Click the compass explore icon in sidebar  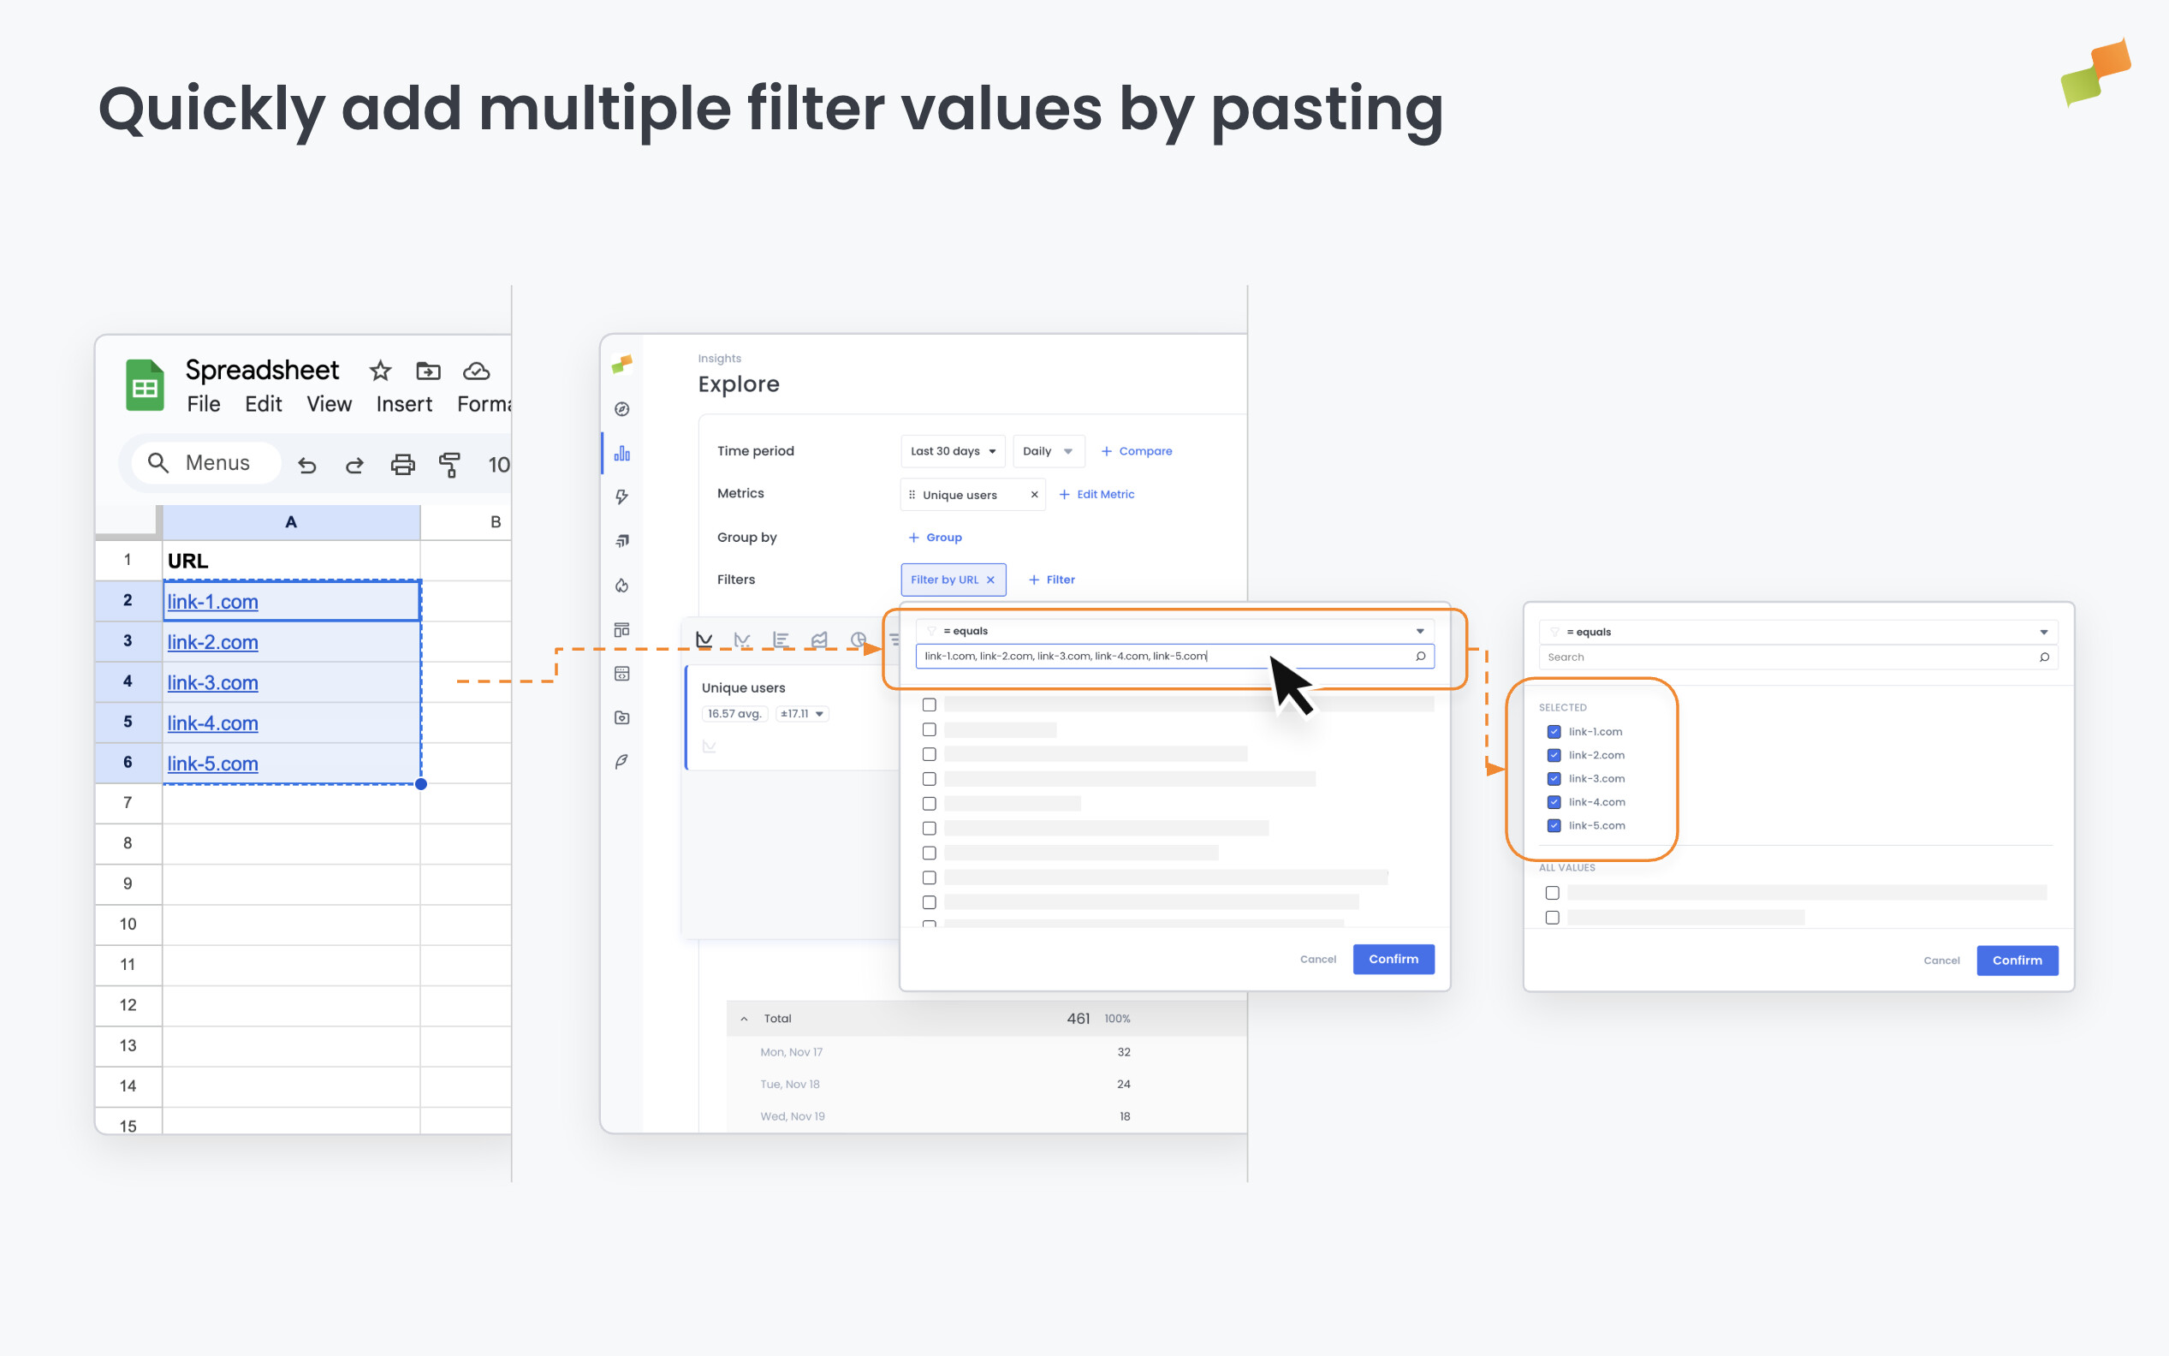[621, 409]
